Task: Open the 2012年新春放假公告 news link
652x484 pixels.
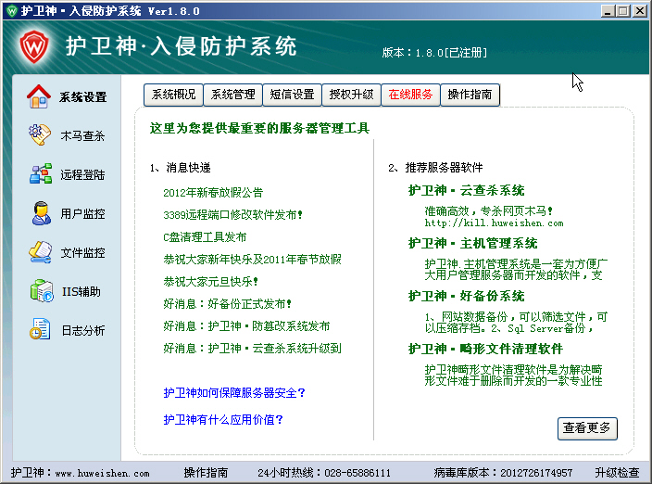Action: point(213,193)
